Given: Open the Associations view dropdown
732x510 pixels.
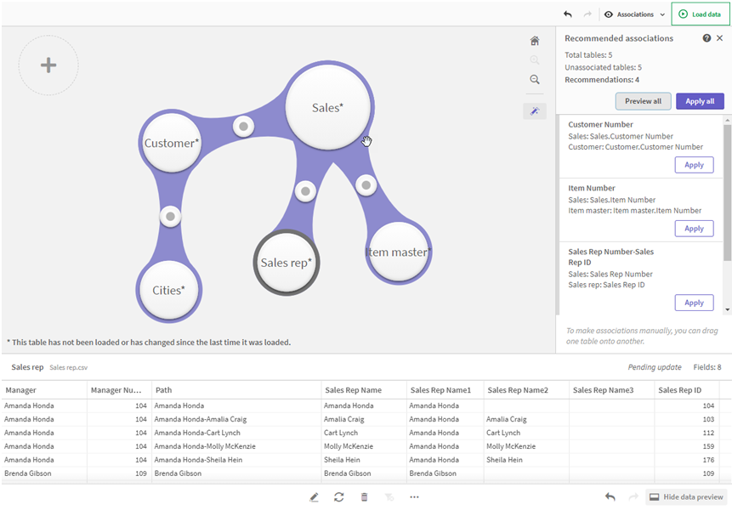Looking at the screenshot, I should tap(634, 14).
